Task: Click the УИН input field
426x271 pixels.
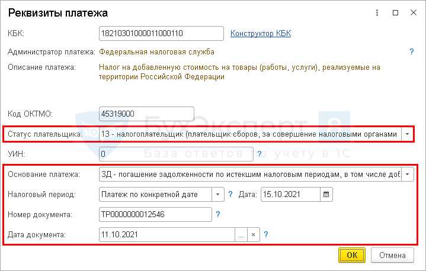Action: point(176,154)
